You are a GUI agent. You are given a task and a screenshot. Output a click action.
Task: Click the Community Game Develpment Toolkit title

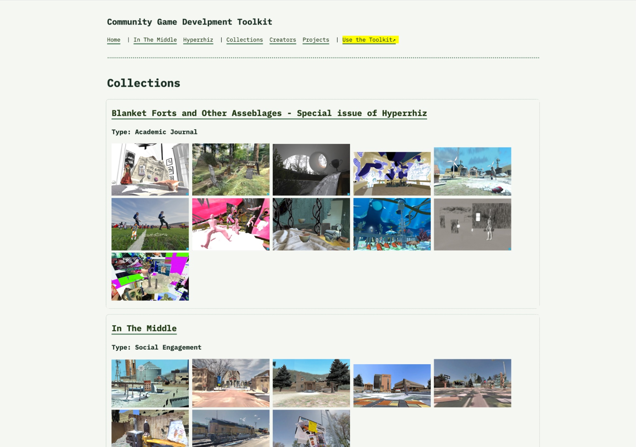point(190,22)
